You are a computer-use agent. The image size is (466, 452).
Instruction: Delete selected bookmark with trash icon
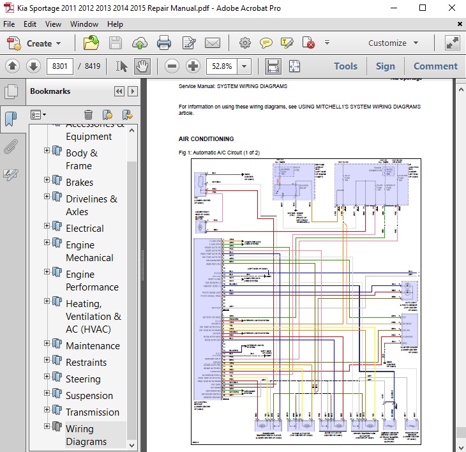tap(88, 115)
